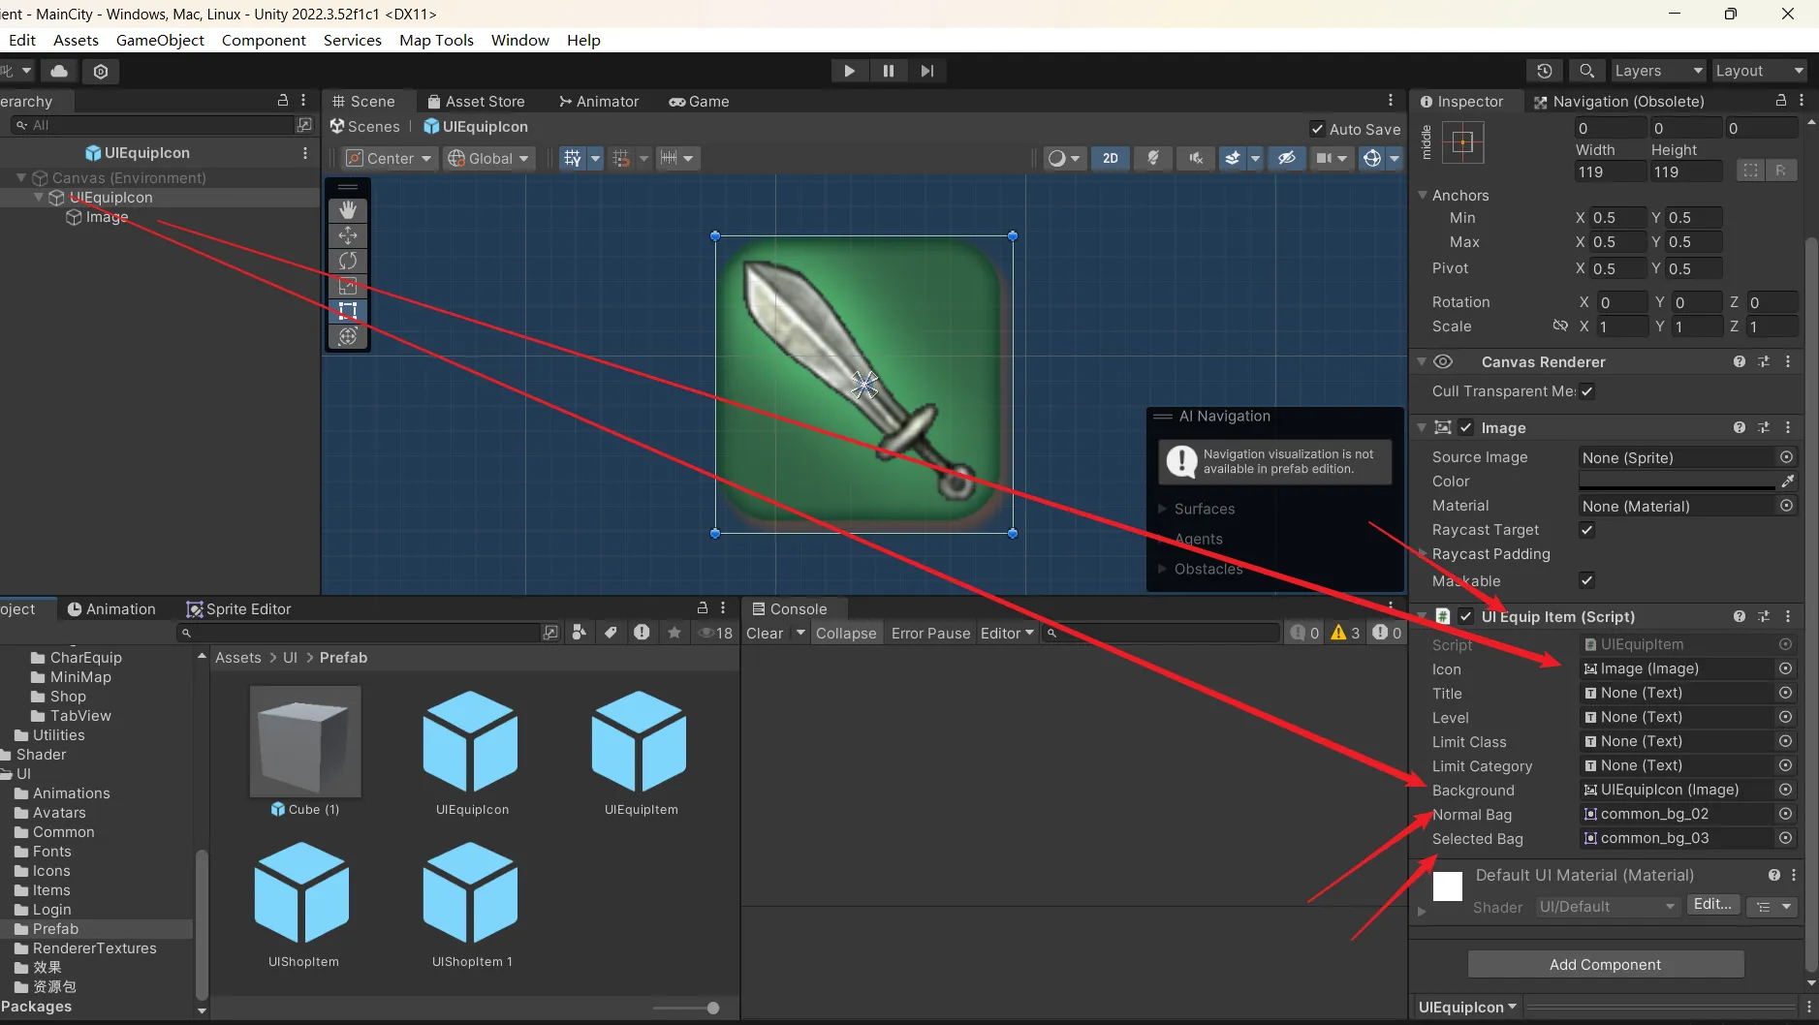This screenshot has width=1819, height=1025.
Task: Disable the Raycast Target checkbox
Action: (1586, 530)
